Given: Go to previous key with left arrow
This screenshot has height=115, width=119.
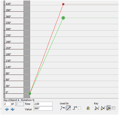Looking at the screenshot, I should pos(7,109).
